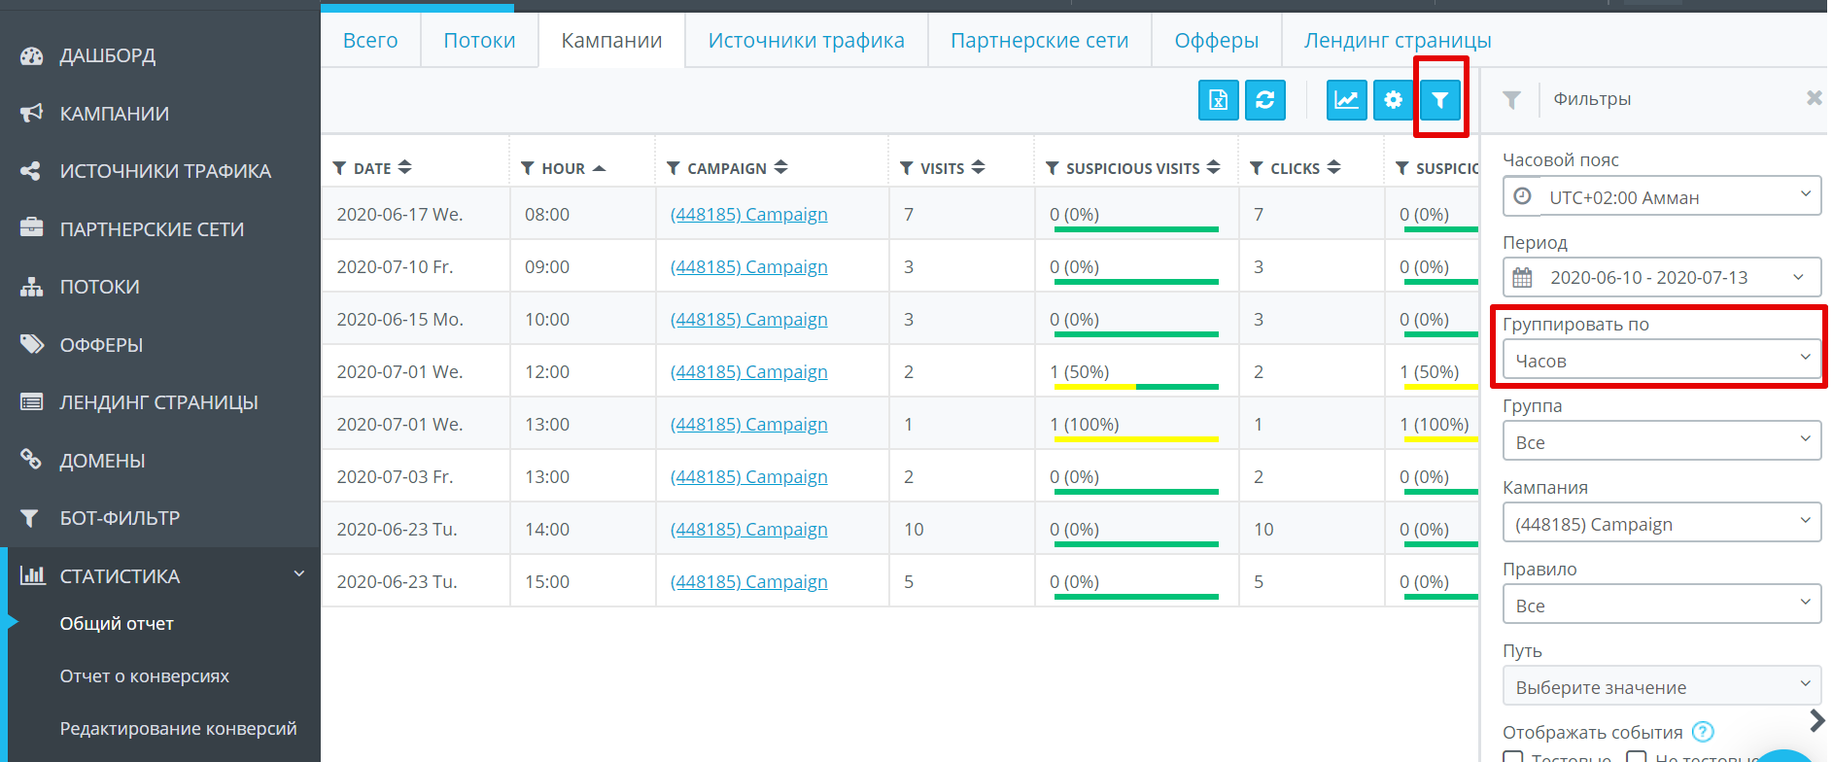Open campaign link in 12:00 row
Viewport: 1833px width, 762px height.
click(x=749, y=372)
